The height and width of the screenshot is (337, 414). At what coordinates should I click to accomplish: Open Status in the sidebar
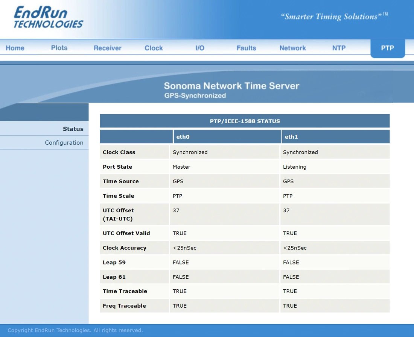73,129
